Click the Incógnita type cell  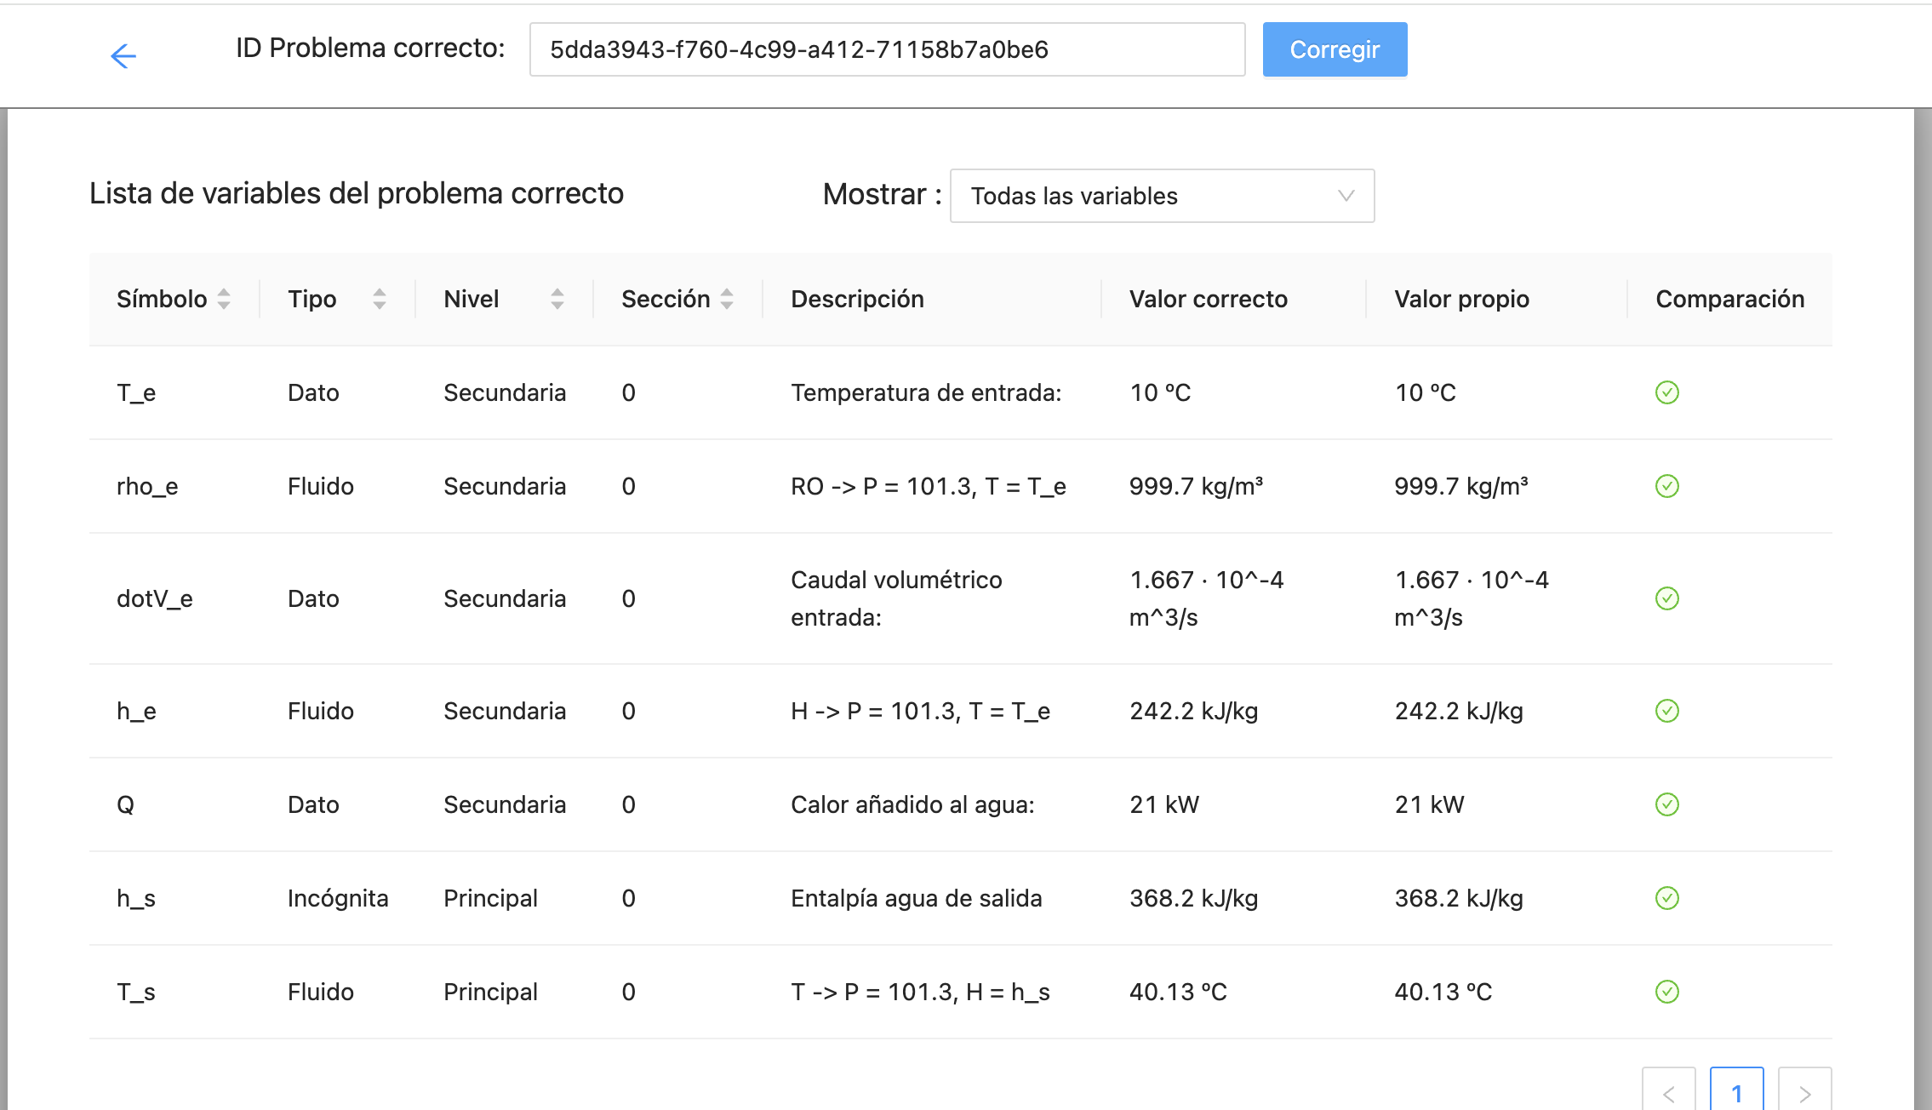[x=338, y=898]
